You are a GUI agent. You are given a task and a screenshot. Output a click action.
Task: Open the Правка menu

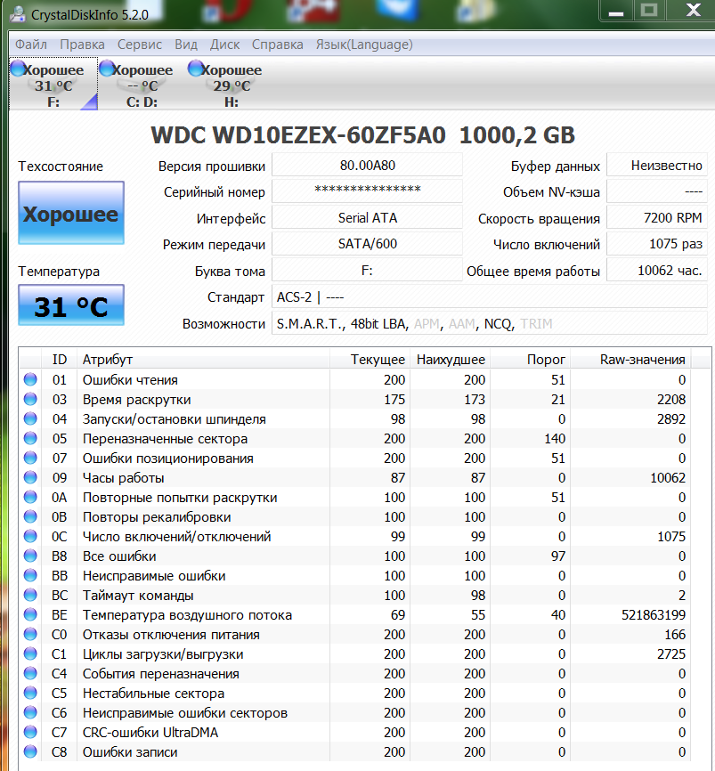tap(82, 45)
